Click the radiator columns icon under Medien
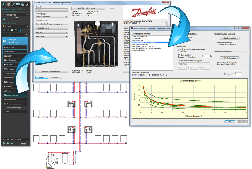This screenshot has width=252, height=169. pos(8,30)
